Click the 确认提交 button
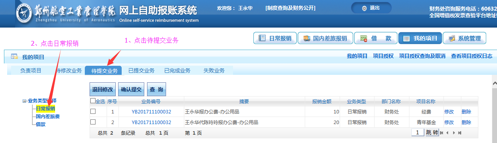Image resolution: width=497 pixels, height=143 pixels. pyautogui.click(x=131, y=89)
